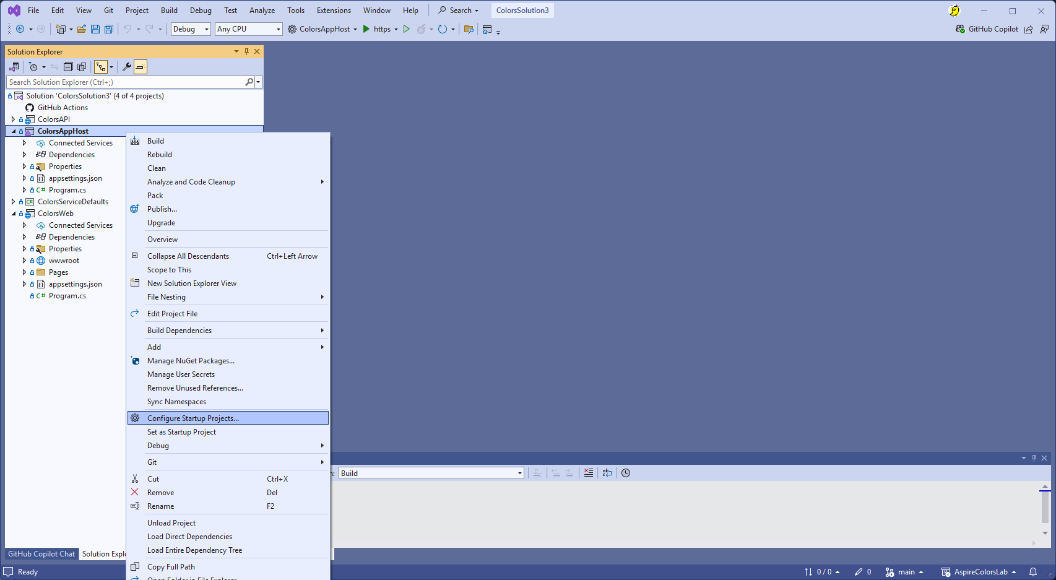Open the Debug configuration dropdown
1056x580 pixels.
pos(191,29)
